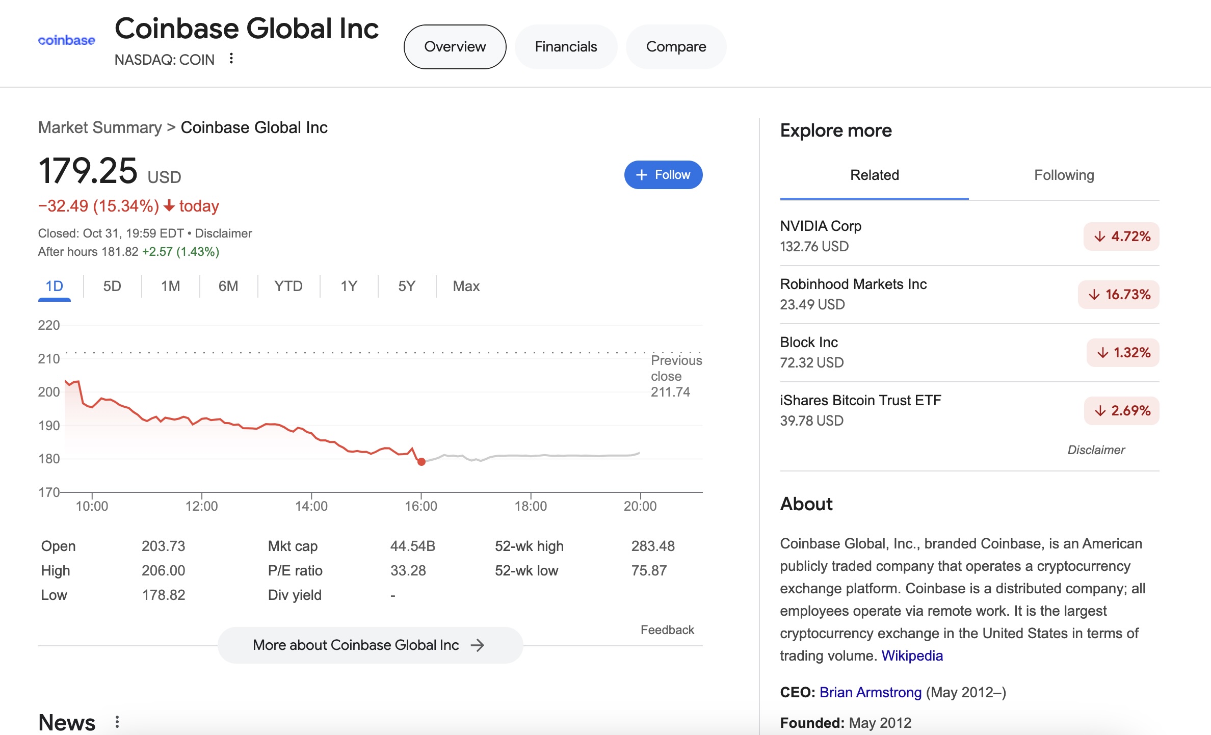The image size is (1211, 735).
Task: Follow Coinbase Global stock
Action: tap(664, 175)
